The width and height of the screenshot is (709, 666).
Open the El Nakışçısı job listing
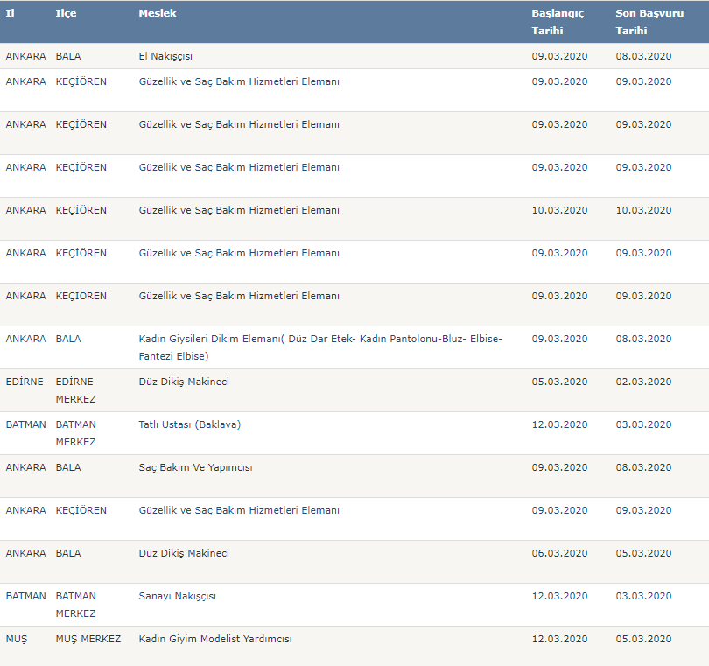165,56
